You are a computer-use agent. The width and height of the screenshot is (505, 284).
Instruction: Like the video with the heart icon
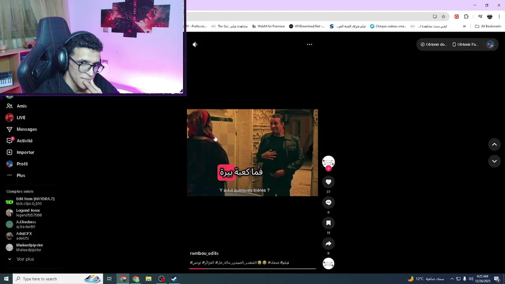328,182
